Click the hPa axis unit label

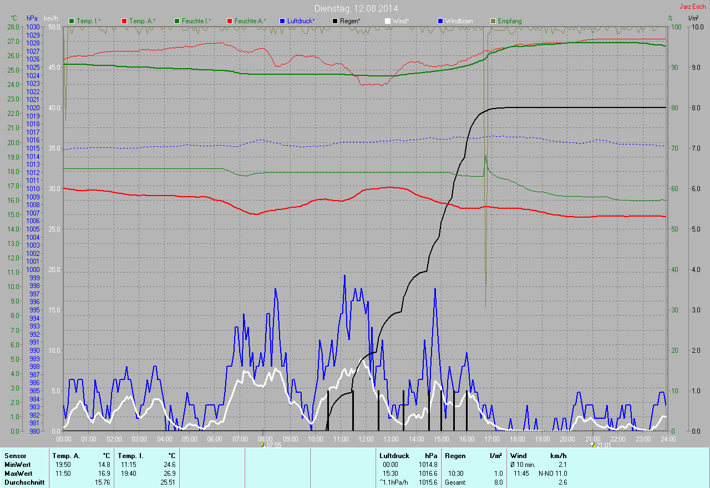[x=32, y=18]
